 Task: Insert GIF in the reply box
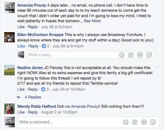[x=140, y=55]
